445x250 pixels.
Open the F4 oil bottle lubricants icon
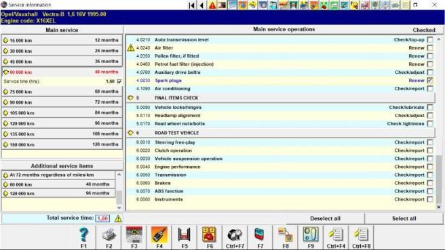point(159,234)
